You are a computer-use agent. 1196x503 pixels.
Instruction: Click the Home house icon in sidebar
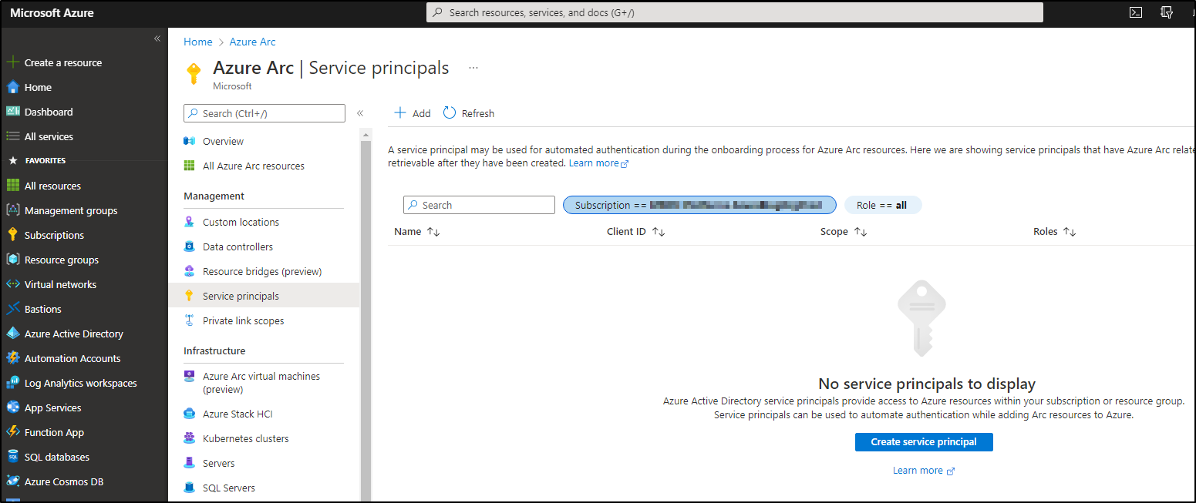12,87
